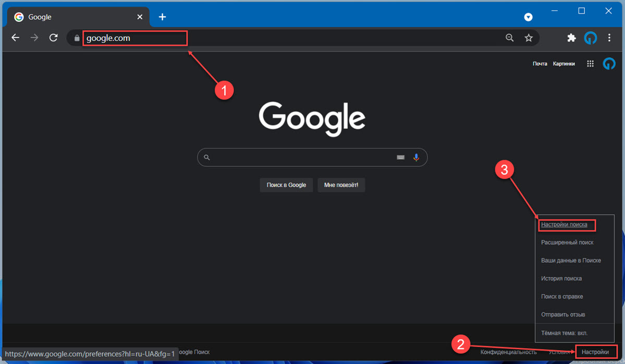Select 'Поиск в справке' menu entry

pos(562,296)
